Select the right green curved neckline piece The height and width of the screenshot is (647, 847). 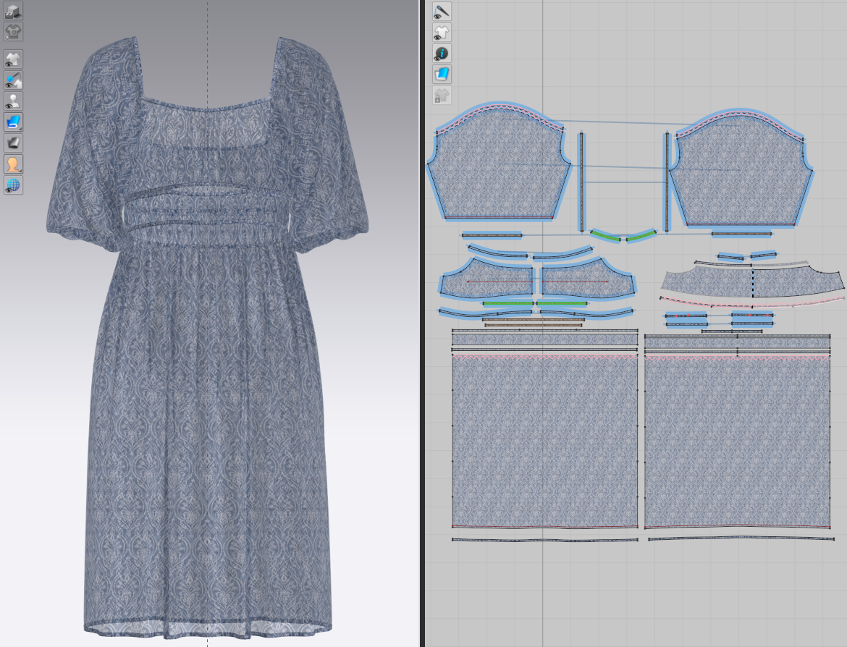(641, 236)
